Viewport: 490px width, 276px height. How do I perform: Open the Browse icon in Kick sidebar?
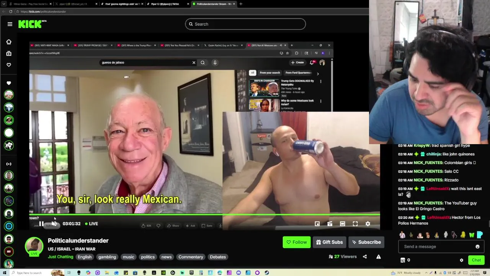[9, 53]
